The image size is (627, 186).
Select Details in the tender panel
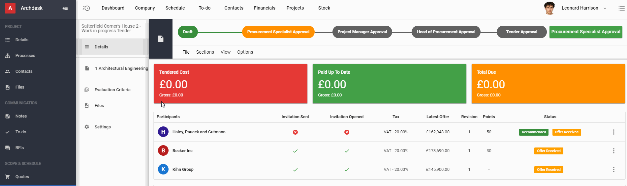pos(112,47)
